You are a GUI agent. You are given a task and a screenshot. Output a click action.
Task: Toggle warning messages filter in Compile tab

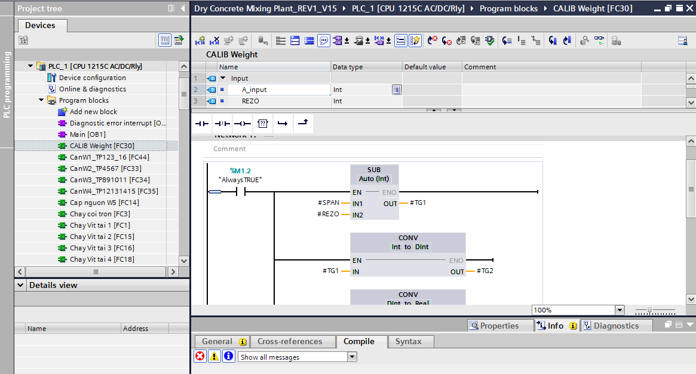click(x=214, y=356)
